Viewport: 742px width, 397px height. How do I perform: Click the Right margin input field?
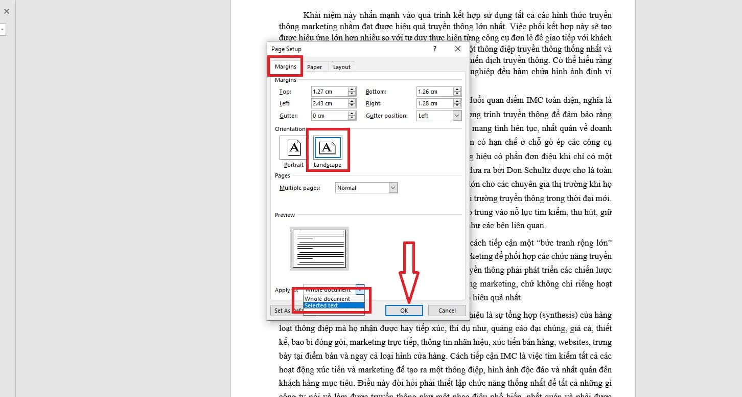(435, 103)
